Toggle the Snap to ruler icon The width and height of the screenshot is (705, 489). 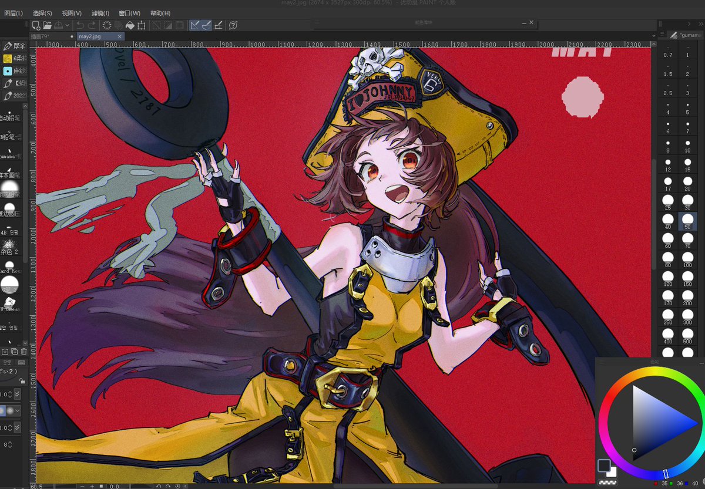[195, 25]
